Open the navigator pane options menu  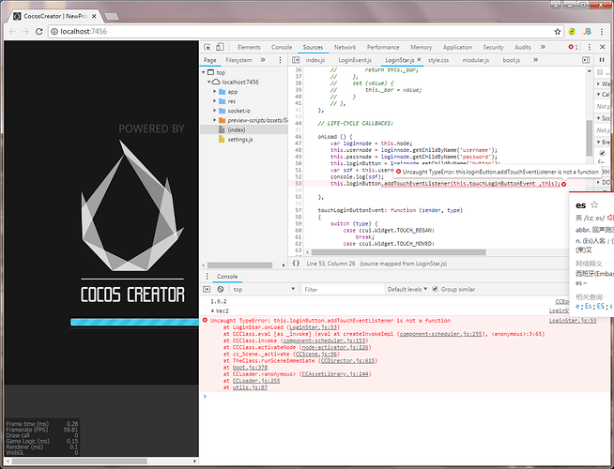pyautogui.click(x=280, y=60)
